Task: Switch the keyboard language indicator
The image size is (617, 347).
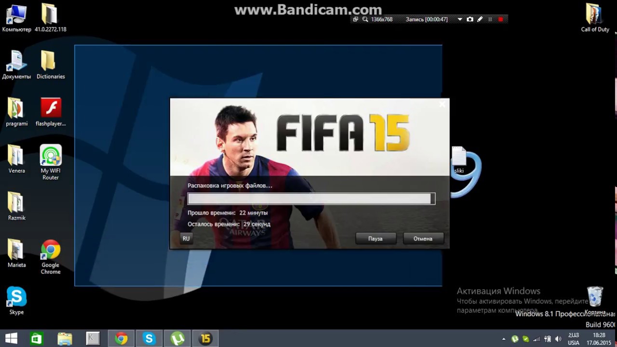Action: click(x=574, y=339)
